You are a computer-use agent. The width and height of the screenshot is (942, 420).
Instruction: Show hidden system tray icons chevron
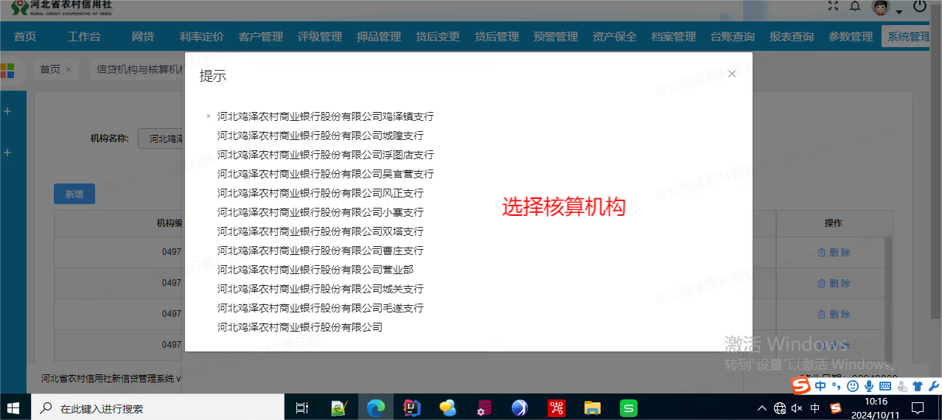click(x=762, y=407)
